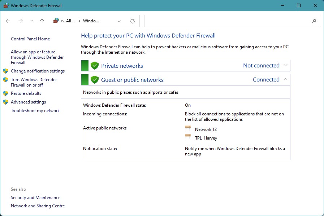Click the 'Notification state:' label
Screen dimensions: 324x216
(x=100, y=149)
